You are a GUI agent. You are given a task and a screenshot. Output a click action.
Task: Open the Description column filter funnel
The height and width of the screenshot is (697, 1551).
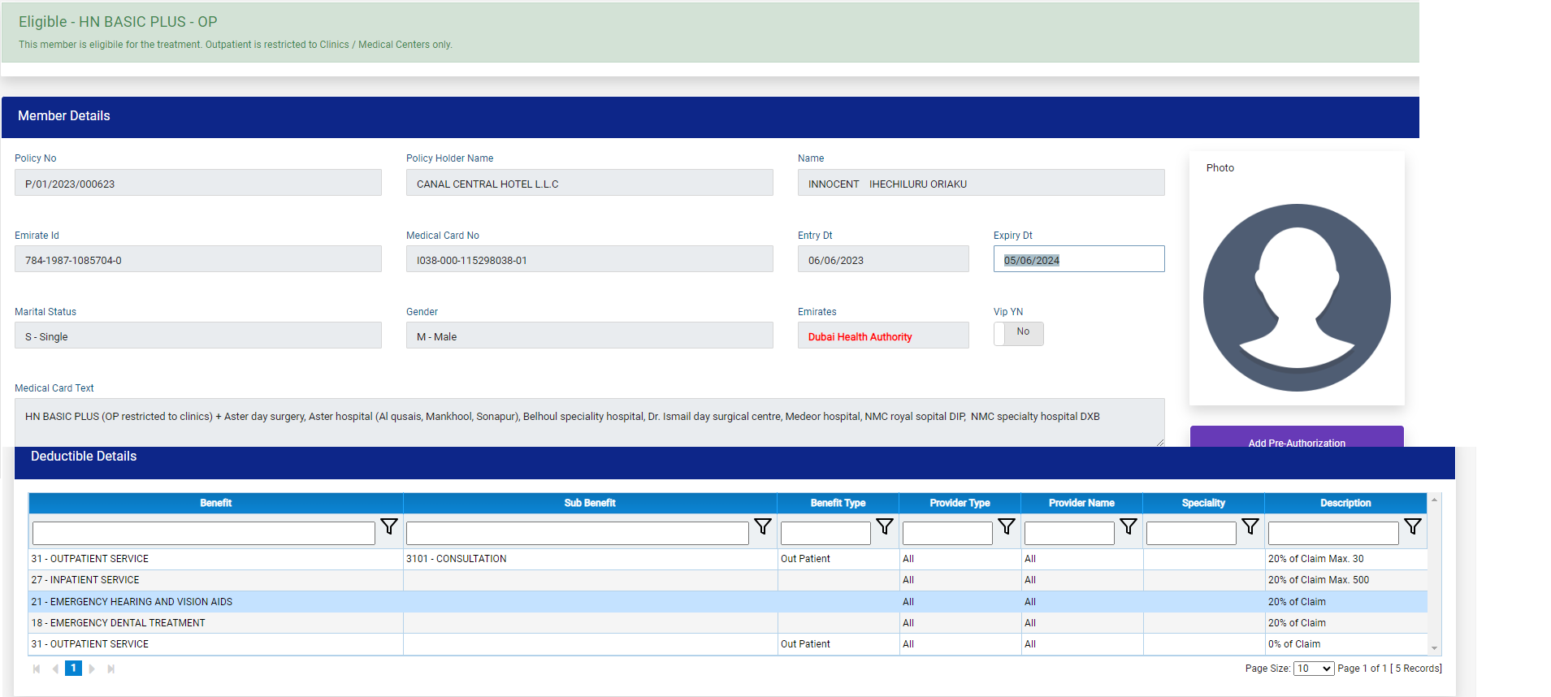pos(1413,527)
